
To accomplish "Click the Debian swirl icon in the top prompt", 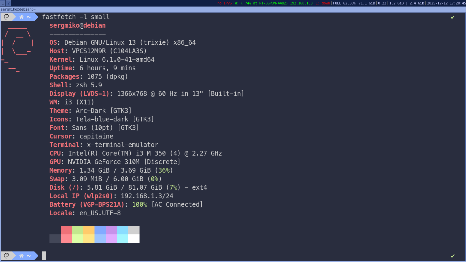I will pyautogui.click(x=6, y=17).
